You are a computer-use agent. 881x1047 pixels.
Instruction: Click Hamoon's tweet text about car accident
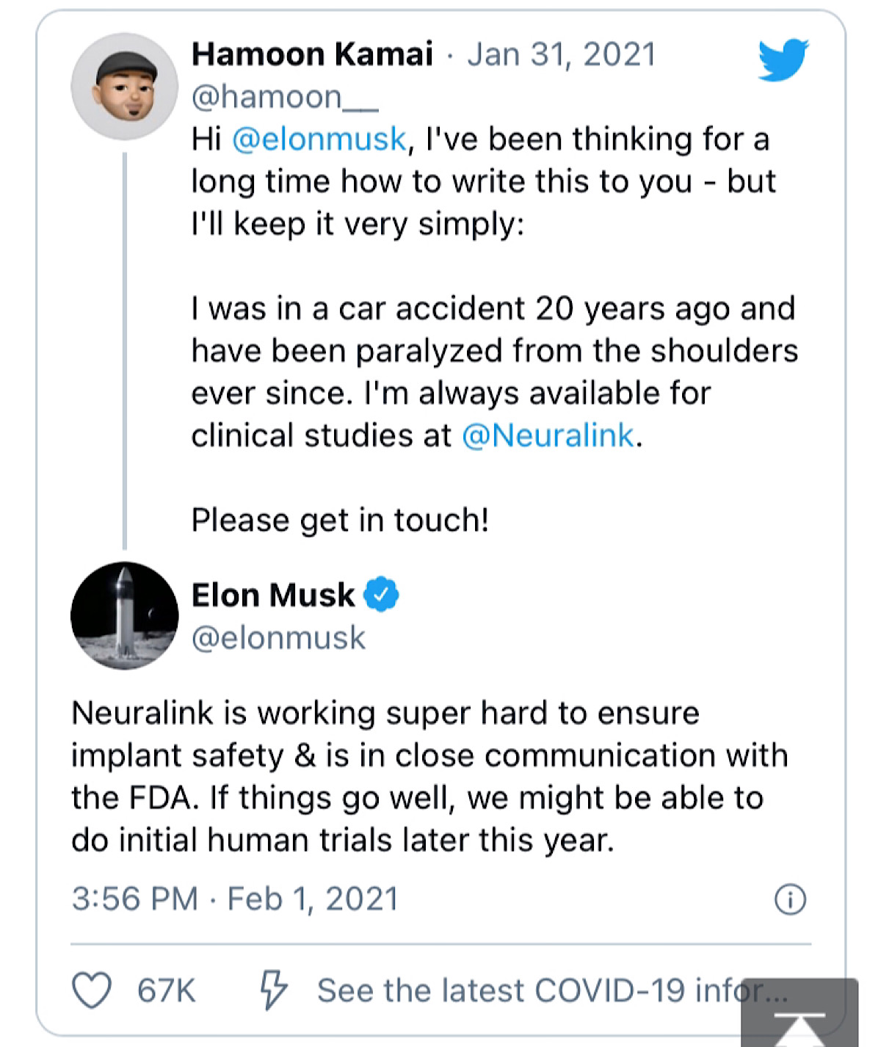(x=493, y=351)
